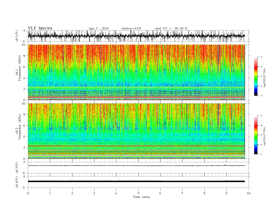Click time axis tick label "7"
Viewport: 280px width, 217px height.
pyautogui.click(x=182, y=193)
